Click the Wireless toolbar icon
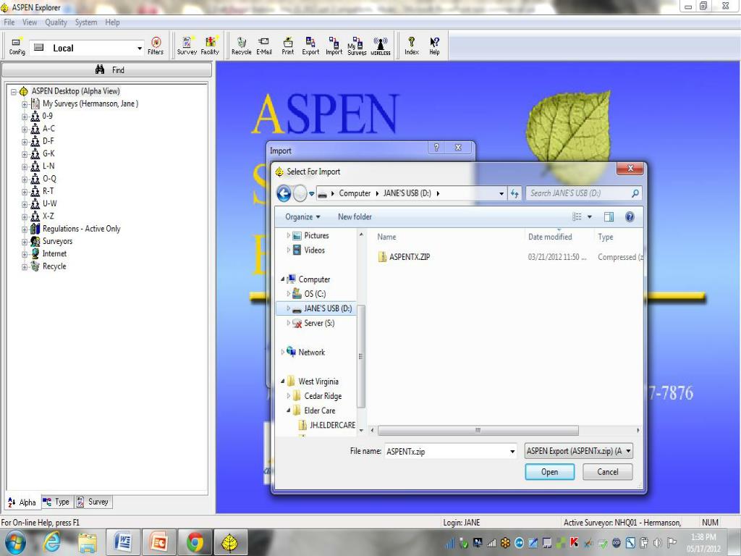 381,46
